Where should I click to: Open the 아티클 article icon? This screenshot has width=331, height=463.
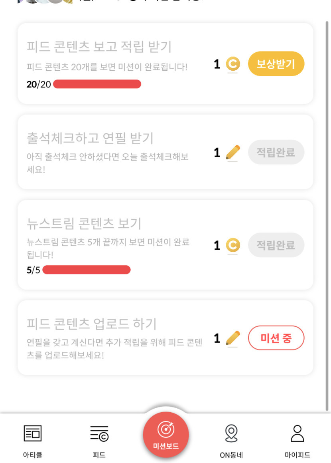click(32, 433)
